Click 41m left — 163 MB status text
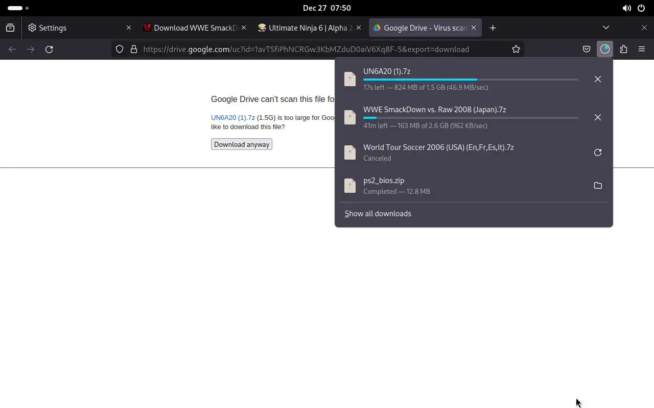The image size is (654, 408). click(x=425, y=125)
